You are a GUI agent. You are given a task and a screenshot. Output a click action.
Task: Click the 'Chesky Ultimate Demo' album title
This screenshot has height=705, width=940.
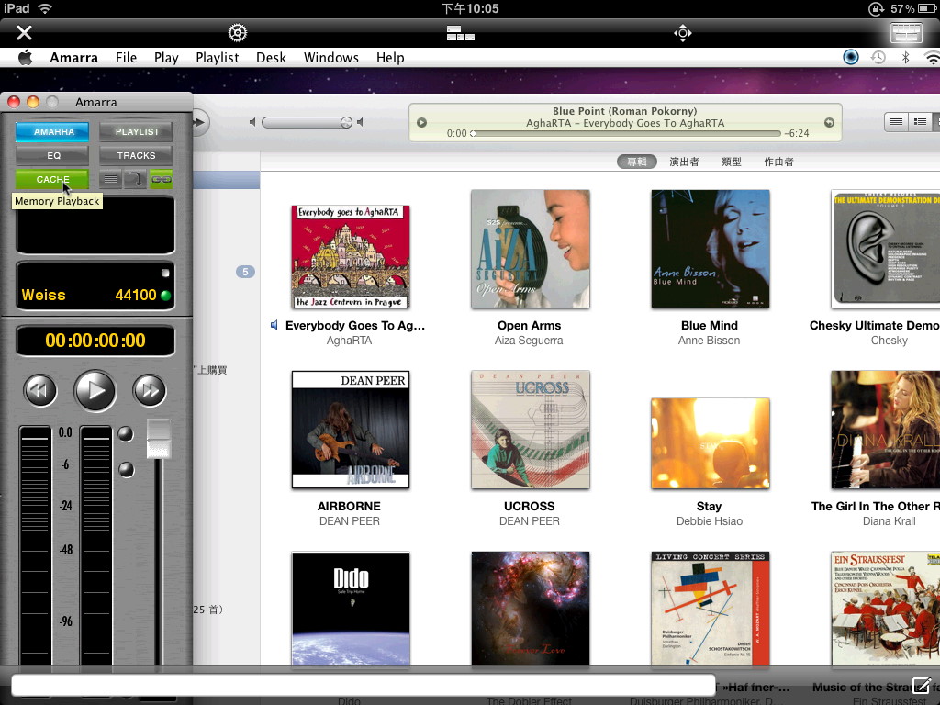coord(875,325)
